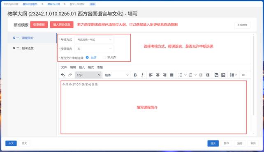Open the 考核方式 dropdown
This screenshot has height=152, width=264.
click(94, 40)
